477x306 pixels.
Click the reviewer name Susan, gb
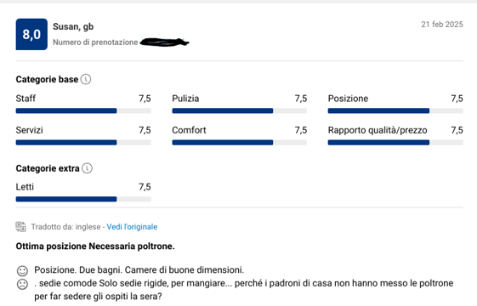(x=73, y=26)
